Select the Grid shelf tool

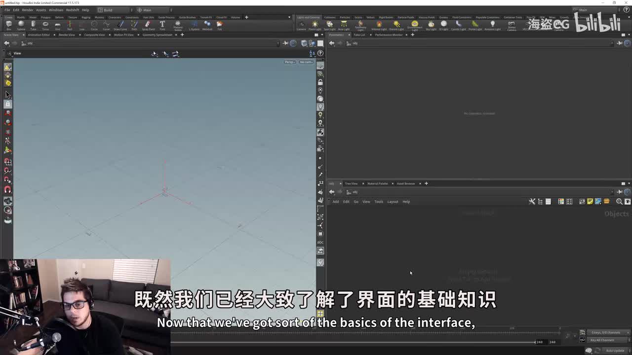(57, 25)
